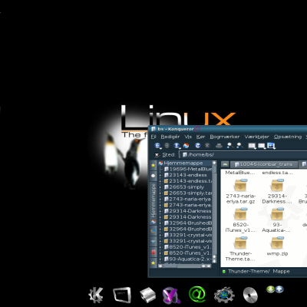
Task: Open the green @ email icon
Action: 197,294
